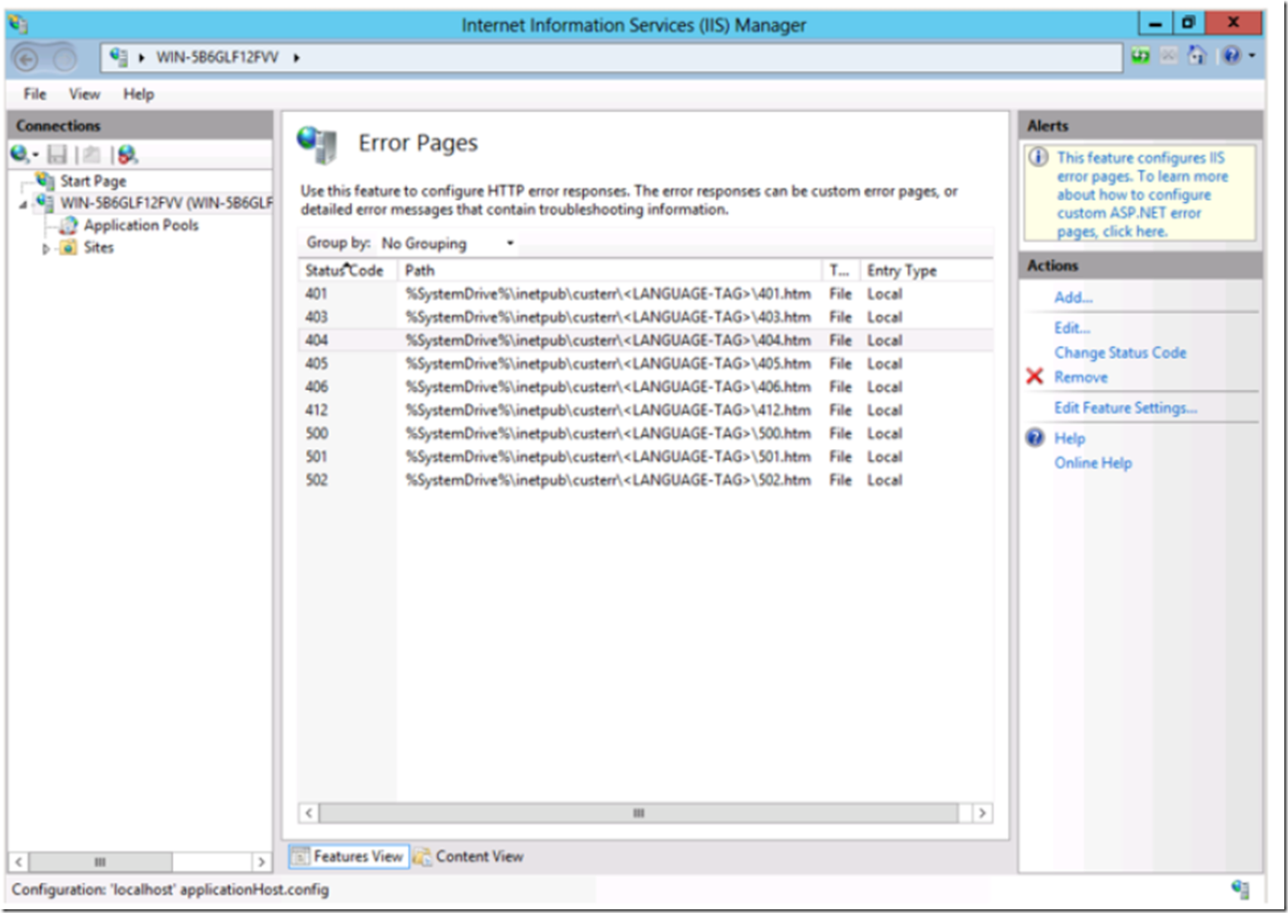Screen dimensions: 1288x913
Task: Click the Delete Connection globe icon
Action: tap(128, 155)
